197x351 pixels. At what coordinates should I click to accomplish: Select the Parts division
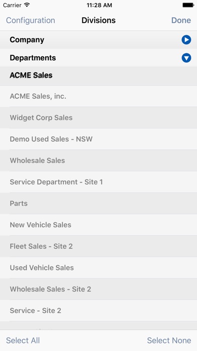tap(98, 203)
